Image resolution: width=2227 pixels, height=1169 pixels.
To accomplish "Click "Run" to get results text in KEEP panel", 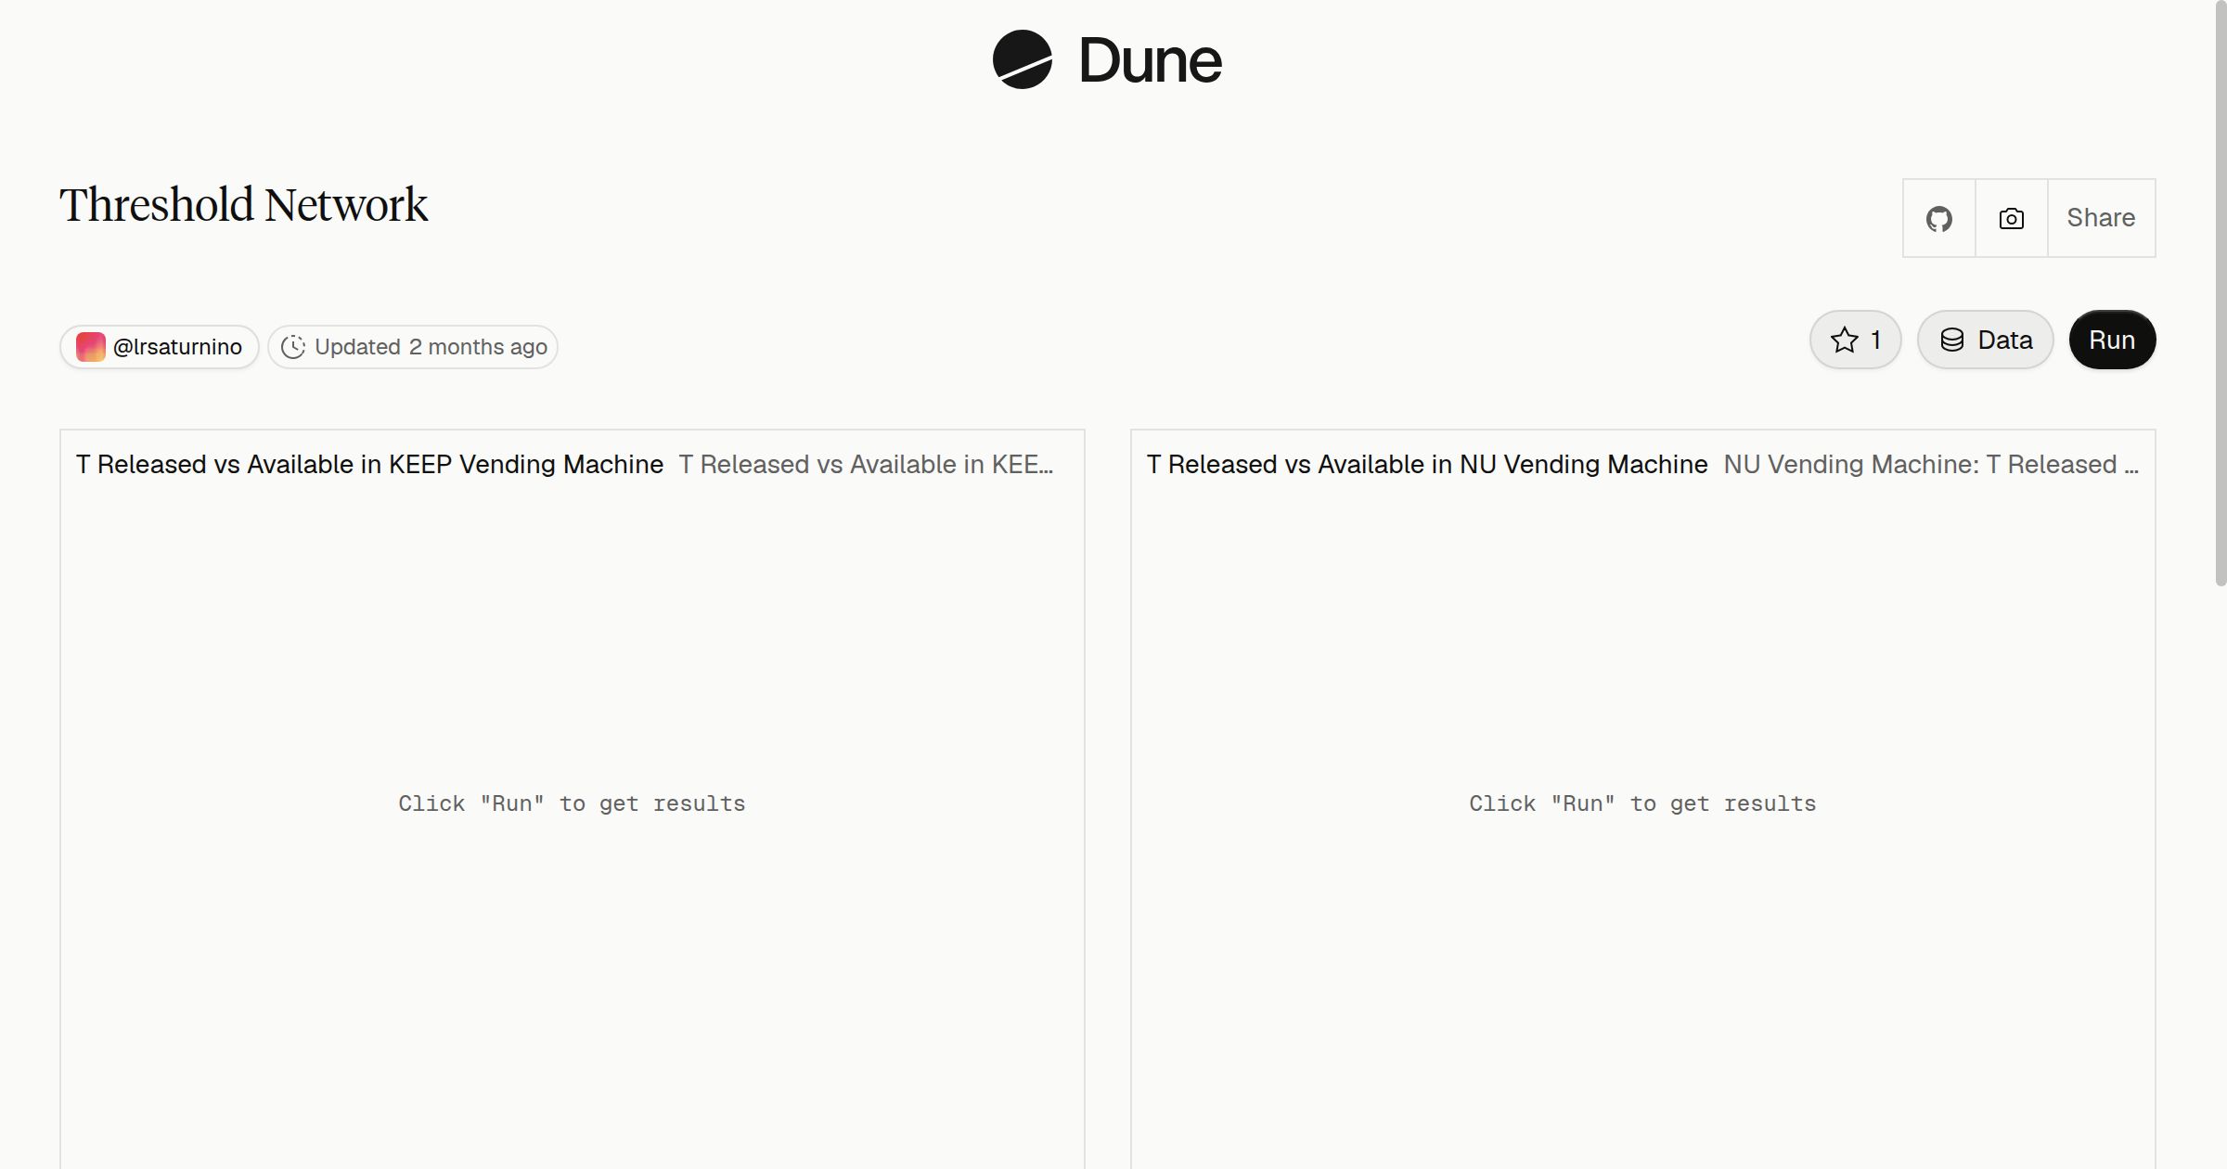I will tap(572, 803).
